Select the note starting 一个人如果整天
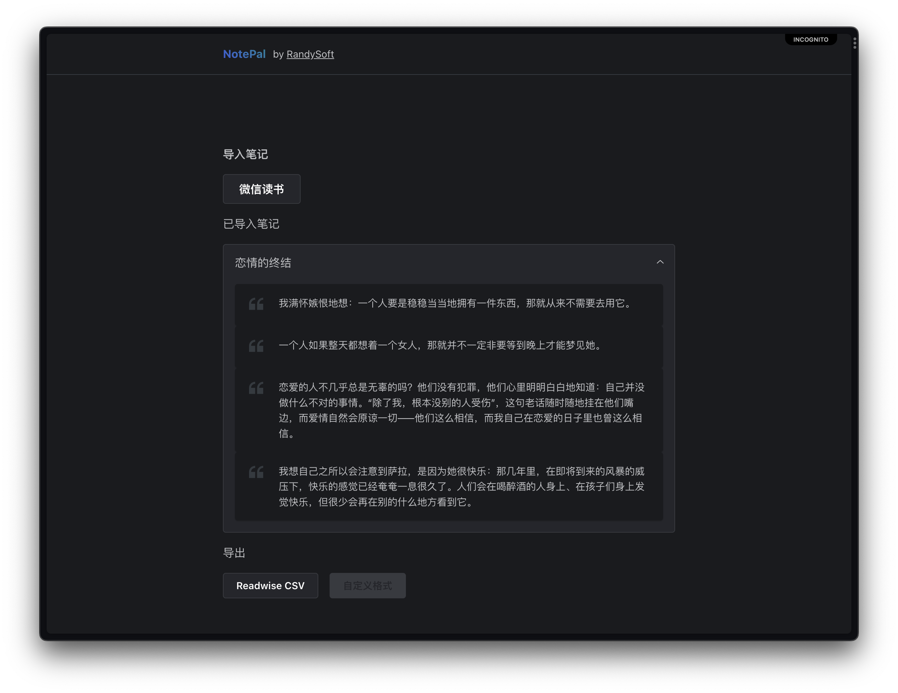898x693 pixels. 440,345
